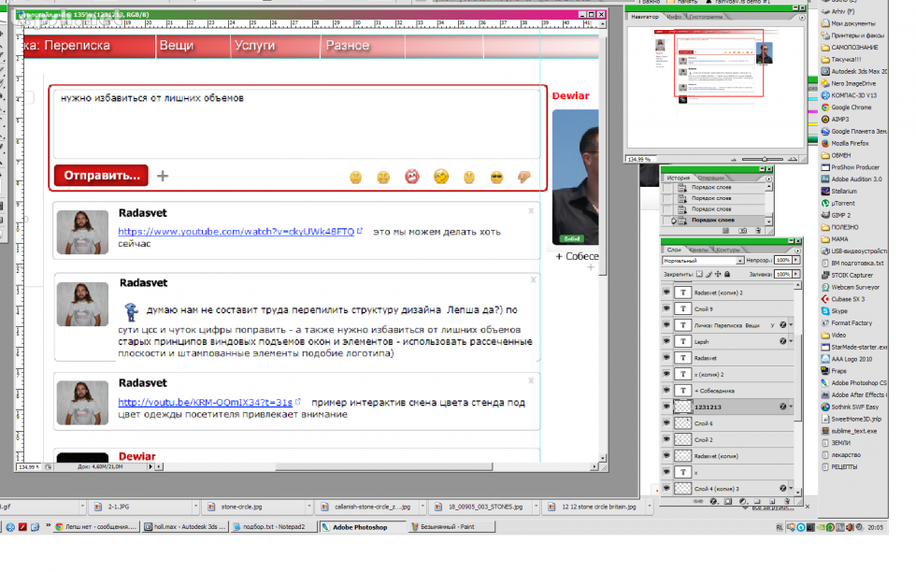
Task: Hide the Слой 9 layer
Action: tap(667, 308)
